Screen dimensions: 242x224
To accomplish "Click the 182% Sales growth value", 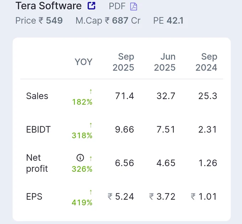I will click(82, 102).
